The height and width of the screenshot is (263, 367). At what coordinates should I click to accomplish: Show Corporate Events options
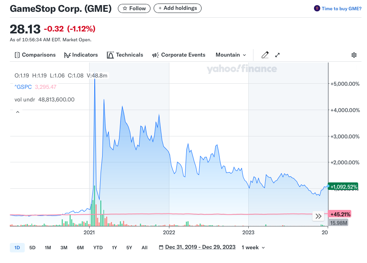point(179,55)
